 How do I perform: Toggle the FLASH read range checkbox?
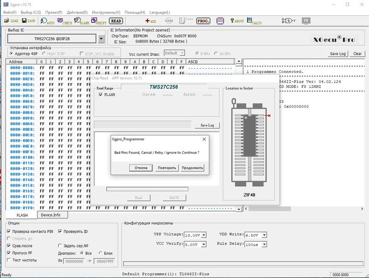coord(101,95)
